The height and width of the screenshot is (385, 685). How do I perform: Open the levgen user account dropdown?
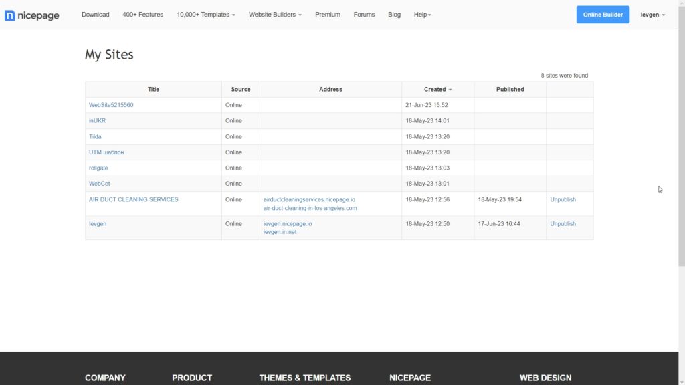pos(652,15)
